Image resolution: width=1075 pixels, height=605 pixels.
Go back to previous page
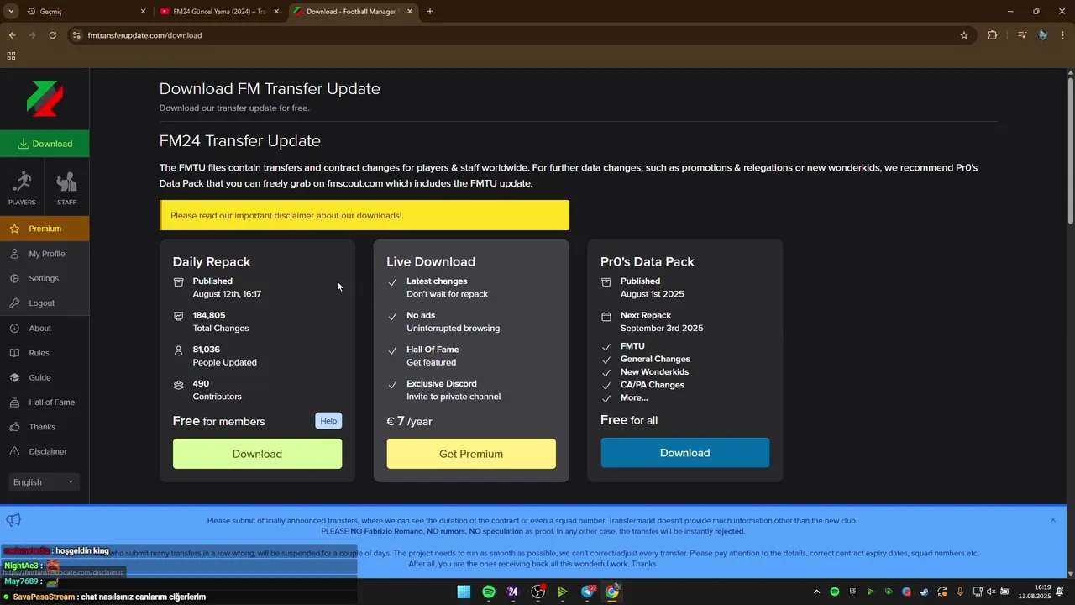12,35
